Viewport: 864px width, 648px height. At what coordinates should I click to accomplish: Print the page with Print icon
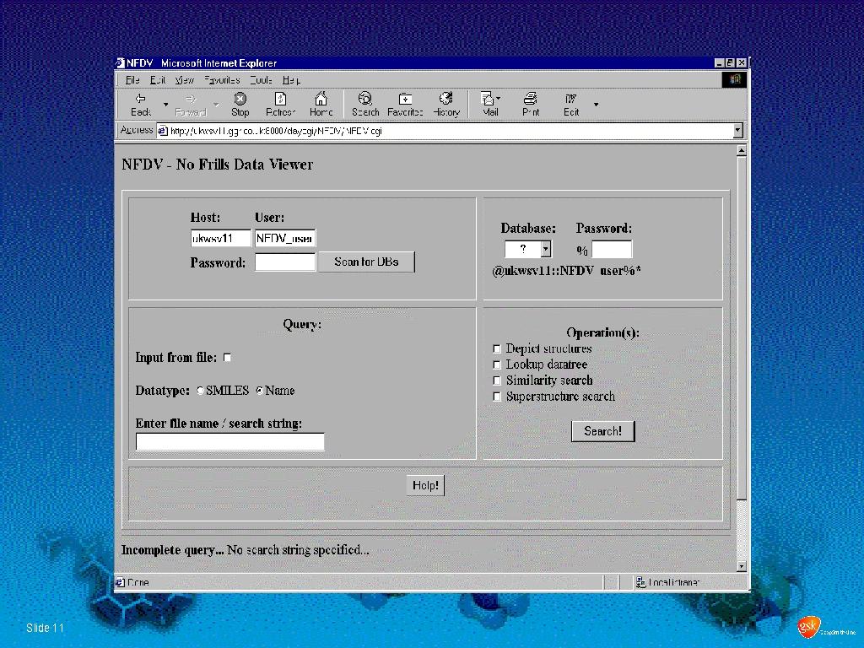click(x=531, y=104)
